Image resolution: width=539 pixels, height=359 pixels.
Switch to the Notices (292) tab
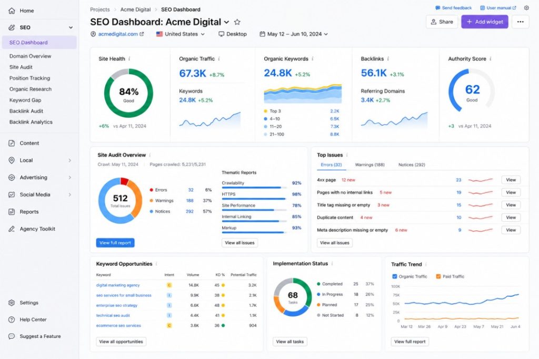point(412,165)
